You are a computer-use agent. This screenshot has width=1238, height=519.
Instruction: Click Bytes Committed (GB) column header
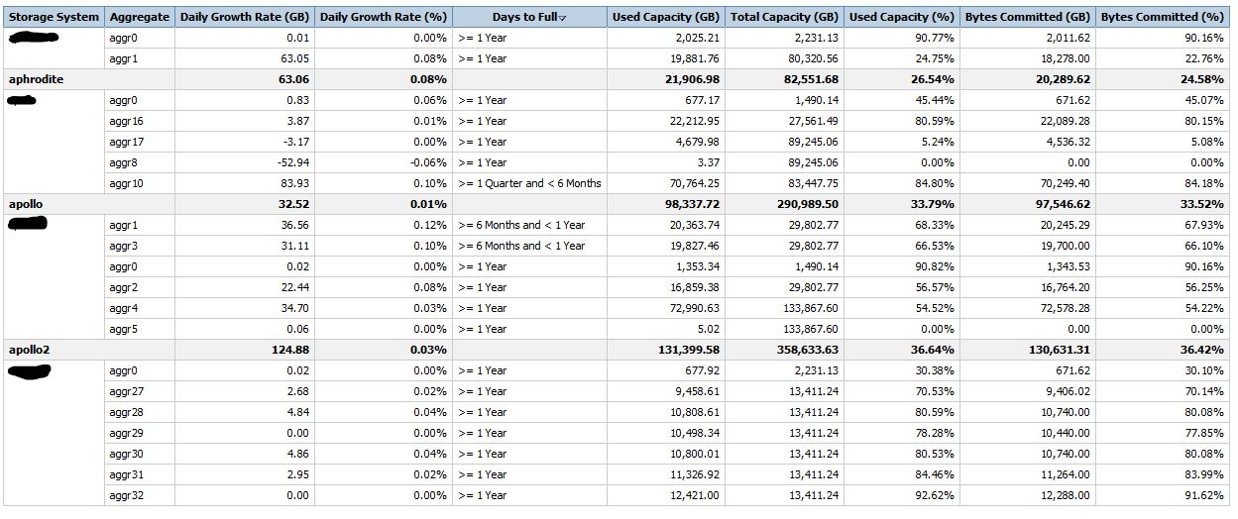point(1027,17)
